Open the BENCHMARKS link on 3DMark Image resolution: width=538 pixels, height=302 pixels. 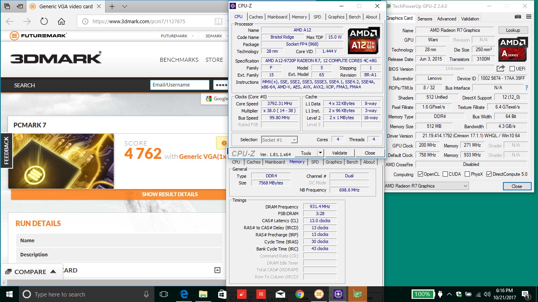[179, 60]
